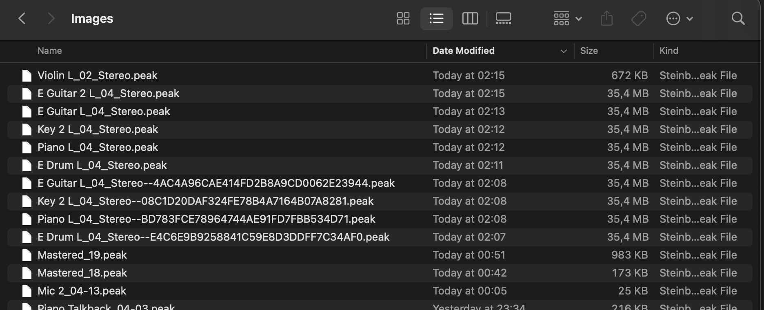Sort files by Name column
The width and height of the screenshot is (764, 310).
click(x=50, y=51)
